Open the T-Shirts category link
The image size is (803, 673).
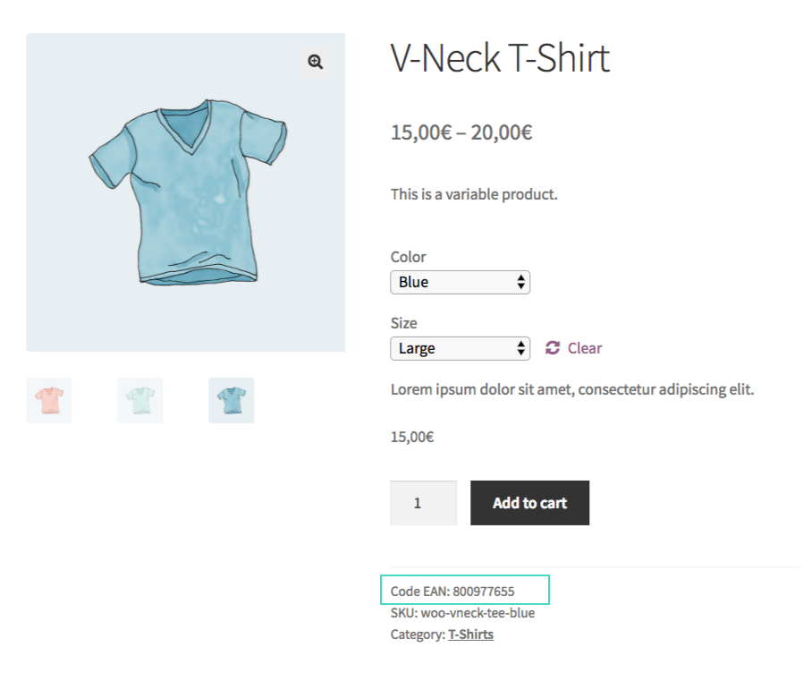(470, 635)
